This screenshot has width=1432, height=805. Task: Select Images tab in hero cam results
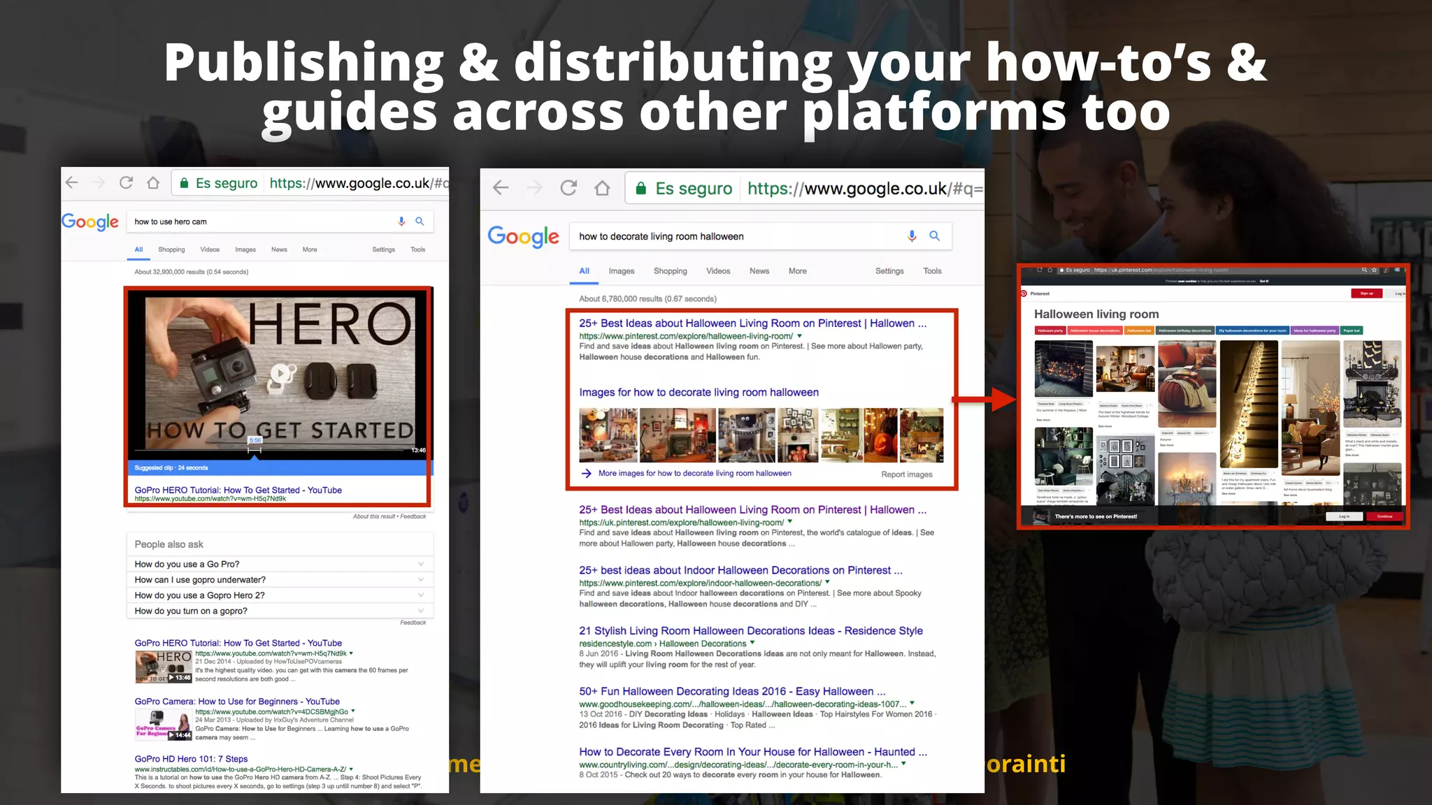tap(245, 249)
